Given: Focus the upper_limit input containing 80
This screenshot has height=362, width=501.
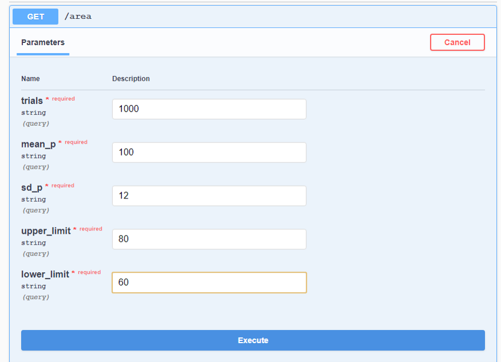Looking at the screenshot, I should tap(209, 239).
